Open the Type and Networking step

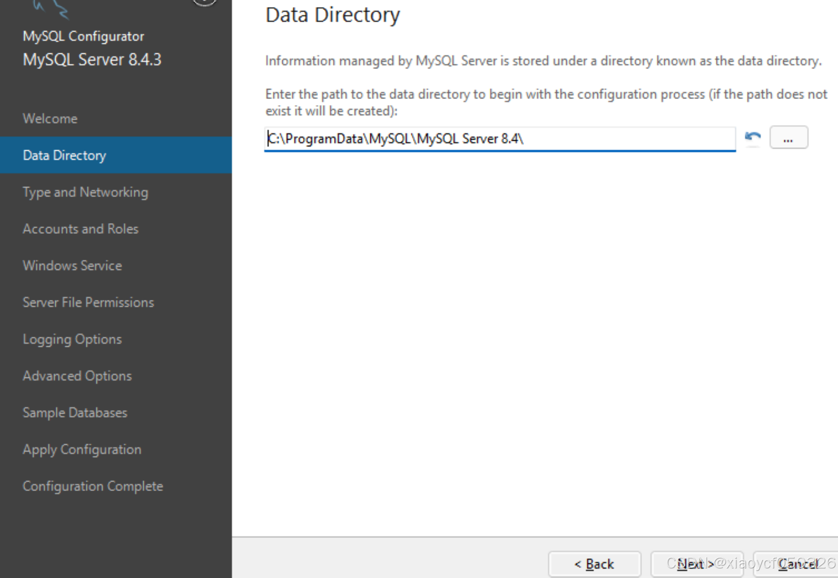pos(85,192)
